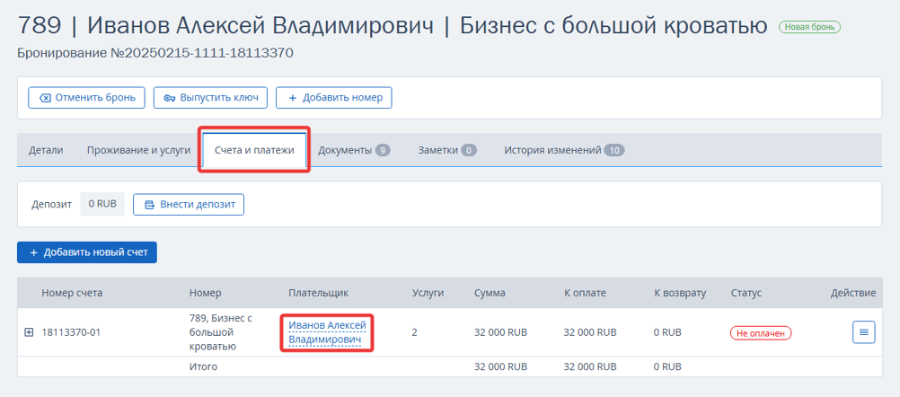Screen dimensions: 900x397
Task: Click the Действие column header
Action: pos(853,293)
